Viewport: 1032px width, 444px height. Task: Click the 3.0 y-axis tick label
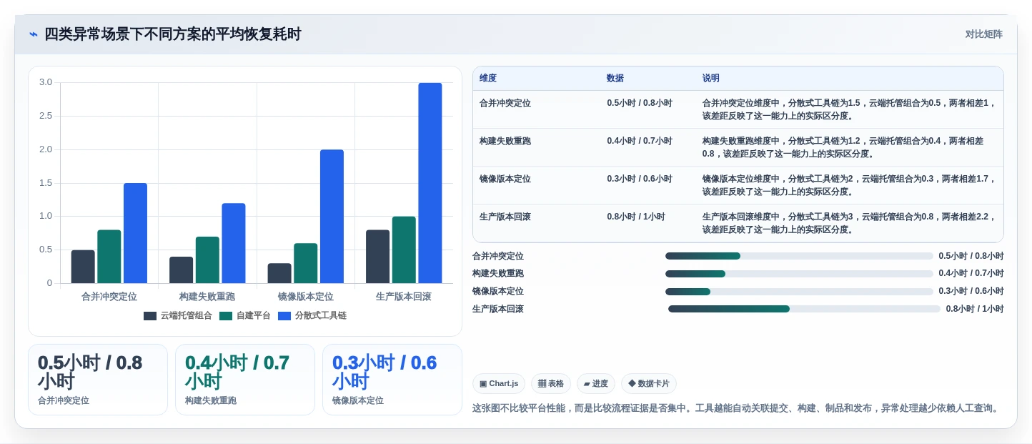(x=46, y=82)
